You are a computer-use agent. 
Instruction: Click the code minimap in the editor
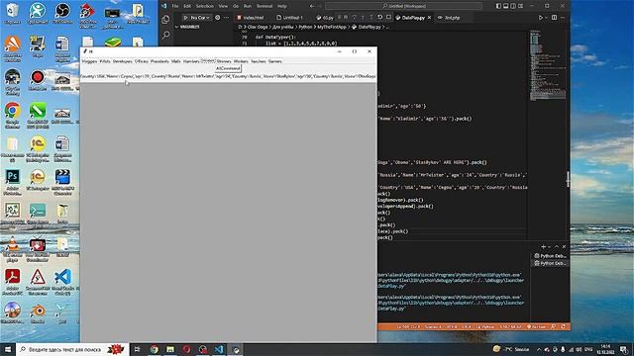548,64
